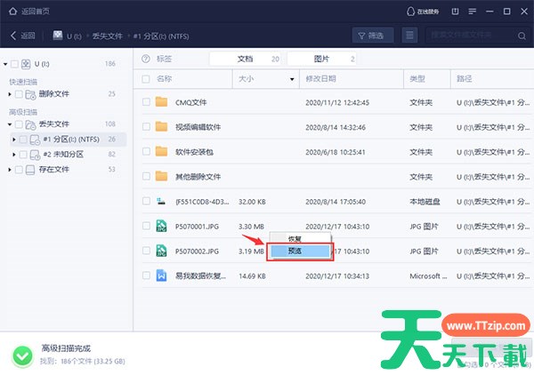Click the local disk icon for {F551C0D8-4D3
Viewport: 534px width, 375px height.
pyautogui.click(x=161, y=201)
